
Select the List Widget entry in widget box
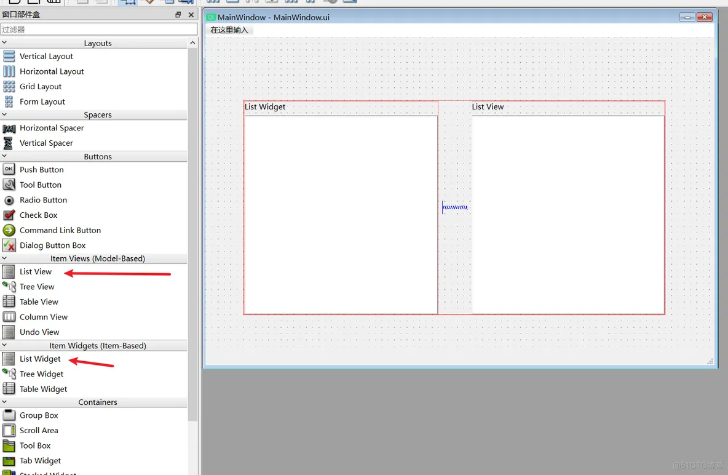point(40,359)
